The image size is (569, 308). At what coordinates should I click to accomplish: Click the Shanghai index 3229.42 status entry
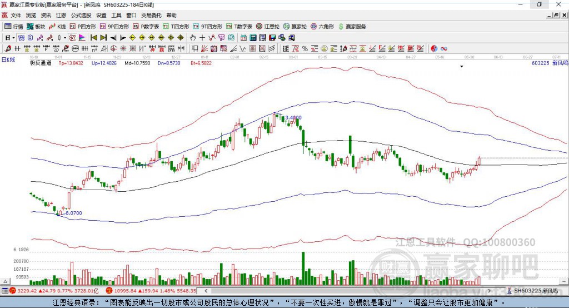coord(54,291)
